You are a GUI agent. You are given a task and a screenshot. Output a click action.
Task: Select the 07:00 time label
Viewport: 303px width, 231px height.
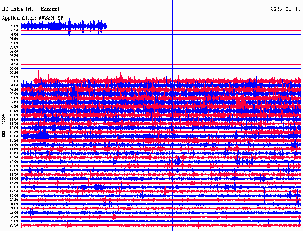point(14,86)
